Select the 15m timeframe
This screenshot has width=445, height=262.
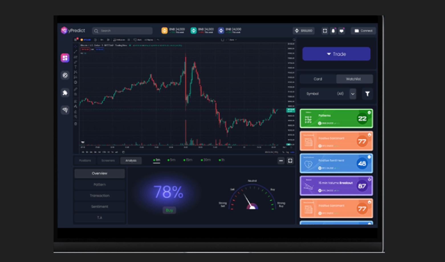pos(188,160)
